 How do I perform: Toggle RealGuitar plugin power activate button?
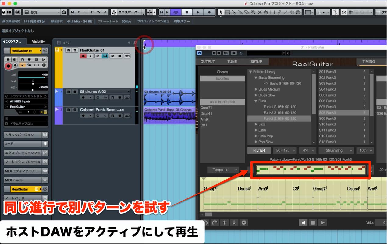(x=199, y=53)
